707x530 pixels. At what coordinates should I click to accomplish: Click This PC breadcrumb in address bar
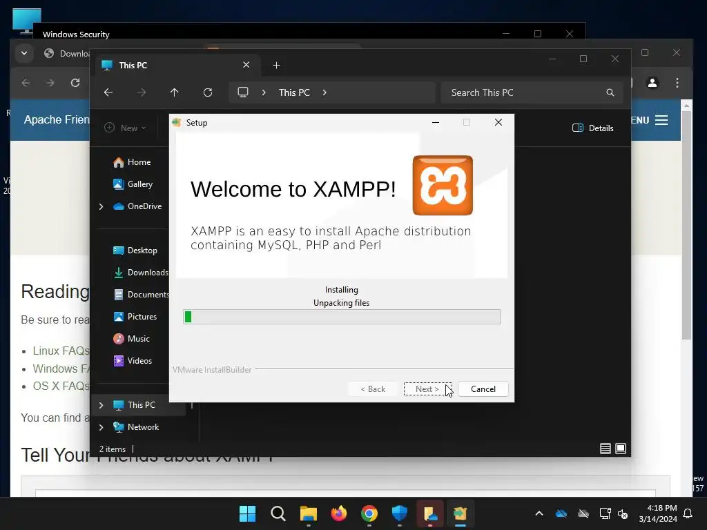click(x=294, y=92)
